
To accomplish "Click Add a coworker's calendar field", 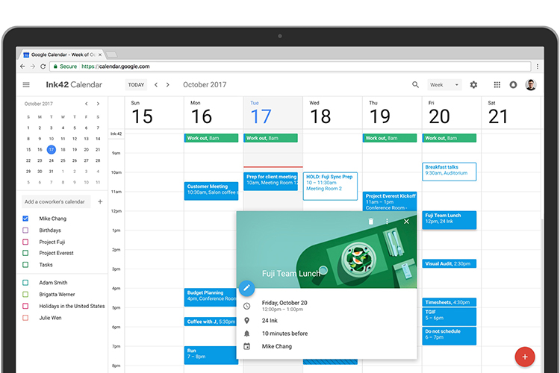I will (x=56, y=201).
